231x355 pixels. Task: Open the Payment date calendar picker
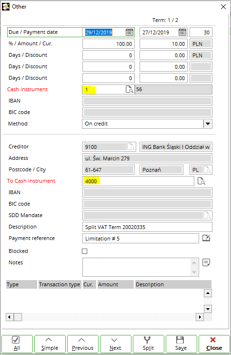[182, 32]
